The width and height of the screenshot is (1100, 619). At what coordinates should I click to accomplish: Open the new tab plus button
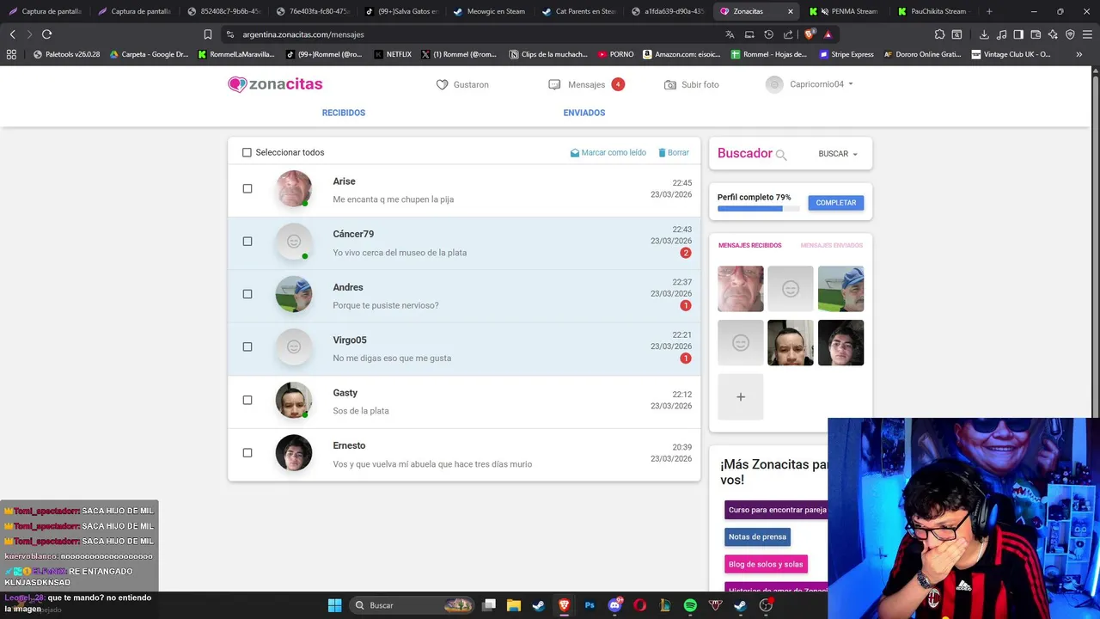(x=989, y=11)
